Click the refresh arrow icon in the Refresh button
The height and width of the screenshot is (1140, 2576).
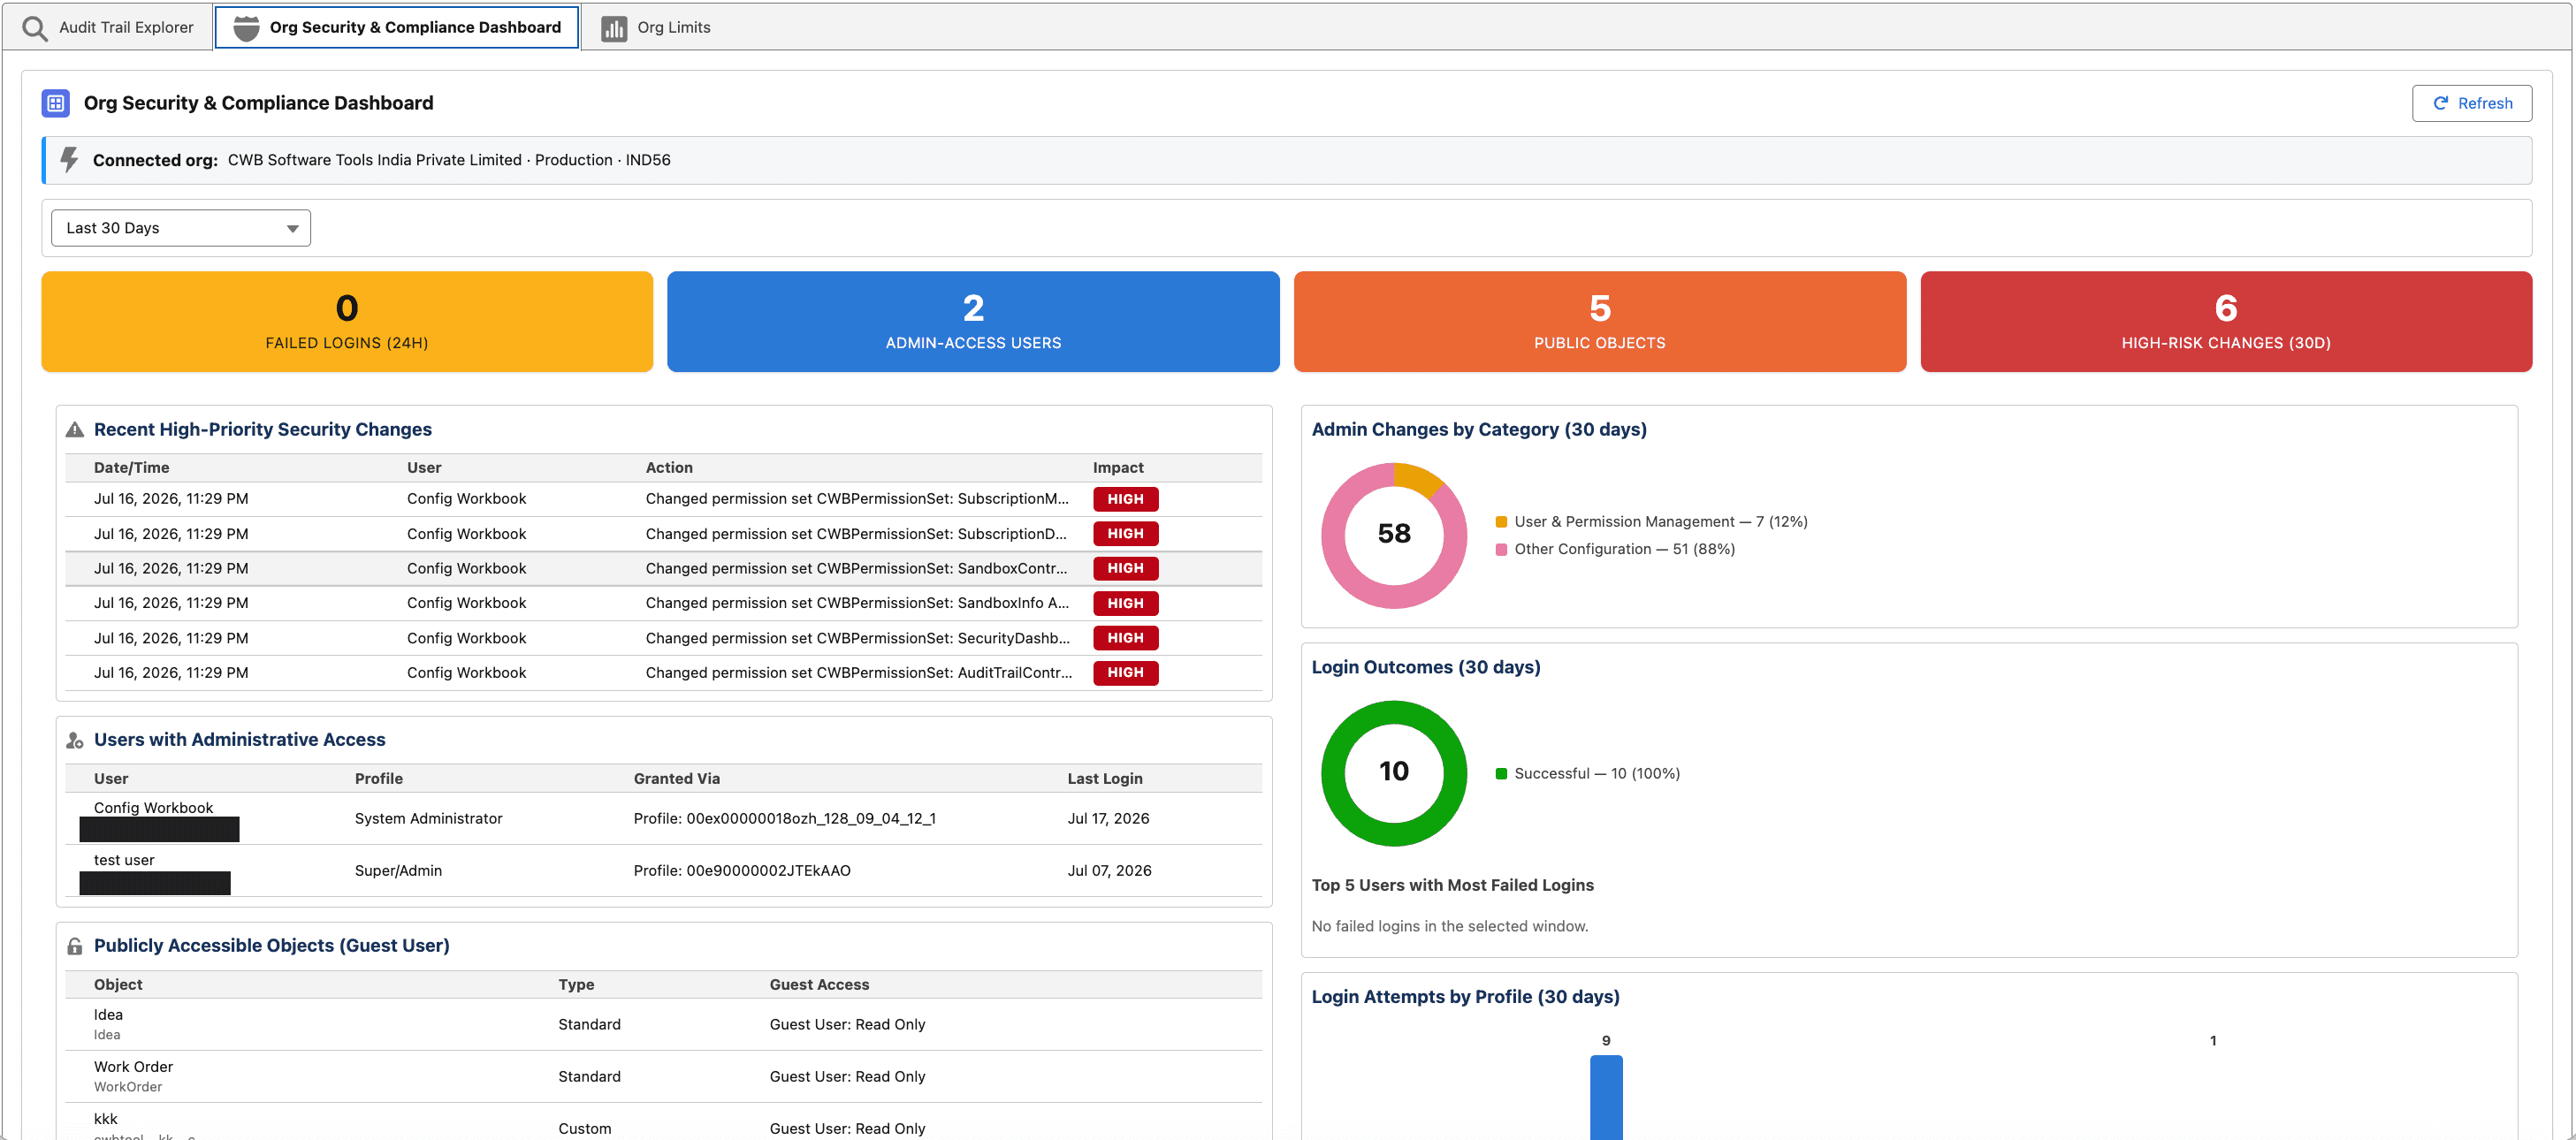(x=2441, y=103)
